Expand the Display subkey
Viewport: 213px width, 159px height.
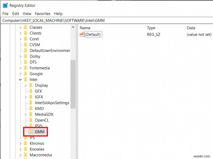click(x=26, y=85)
